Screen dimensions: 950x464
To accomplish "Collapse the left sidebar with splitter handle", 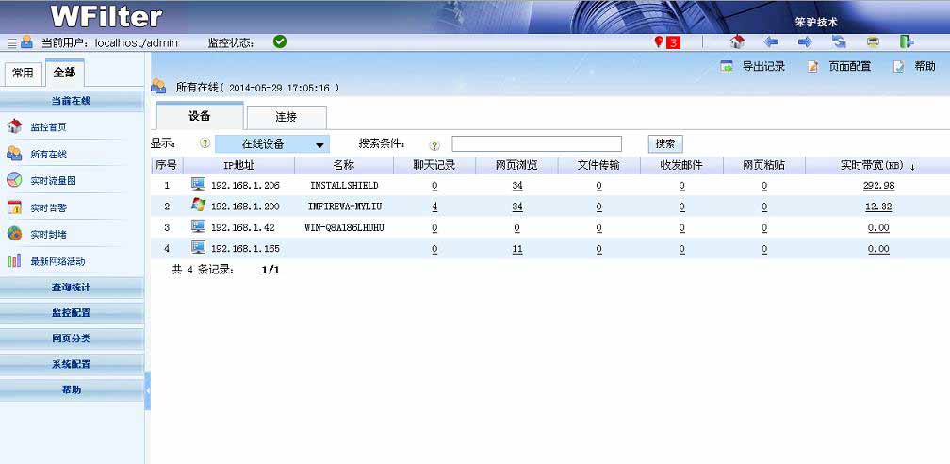I will 148,389.
